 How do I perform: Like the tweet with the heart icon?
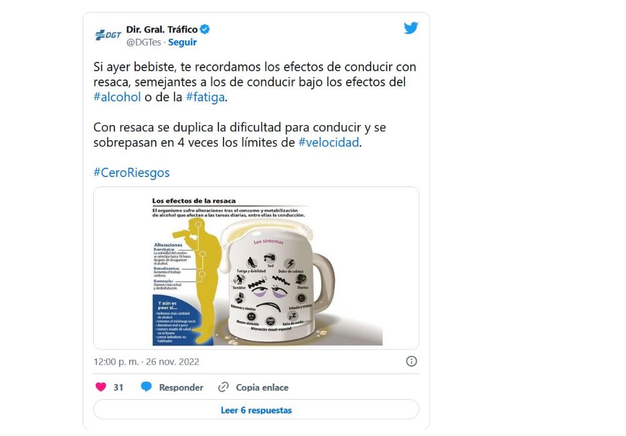coord(101,387)
